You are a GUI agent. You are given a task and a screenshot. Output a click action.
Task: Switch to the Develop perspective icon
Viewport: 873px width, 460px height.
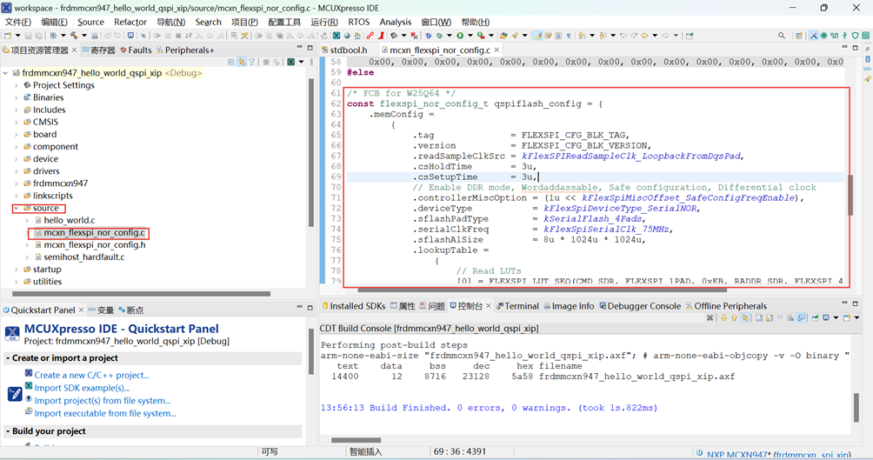point(813,36)
